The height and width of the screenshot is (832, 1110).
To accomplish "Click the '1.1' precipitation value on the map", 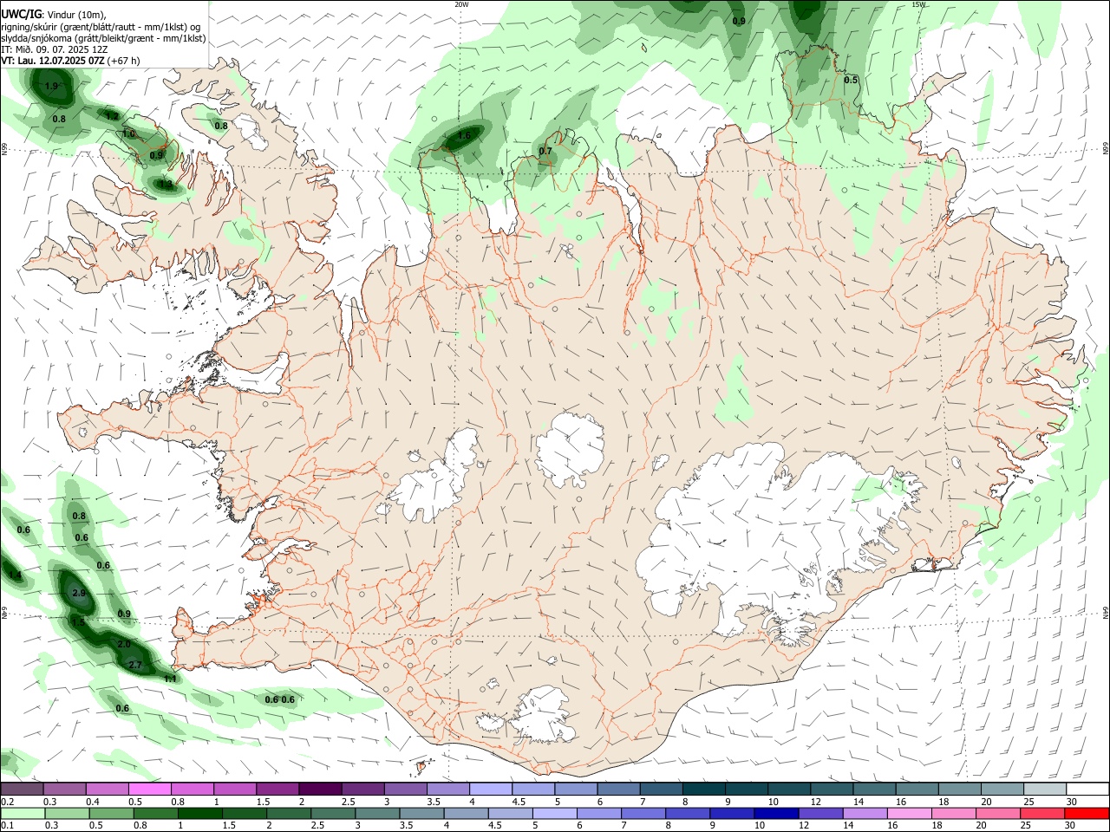I will (171, 679).
